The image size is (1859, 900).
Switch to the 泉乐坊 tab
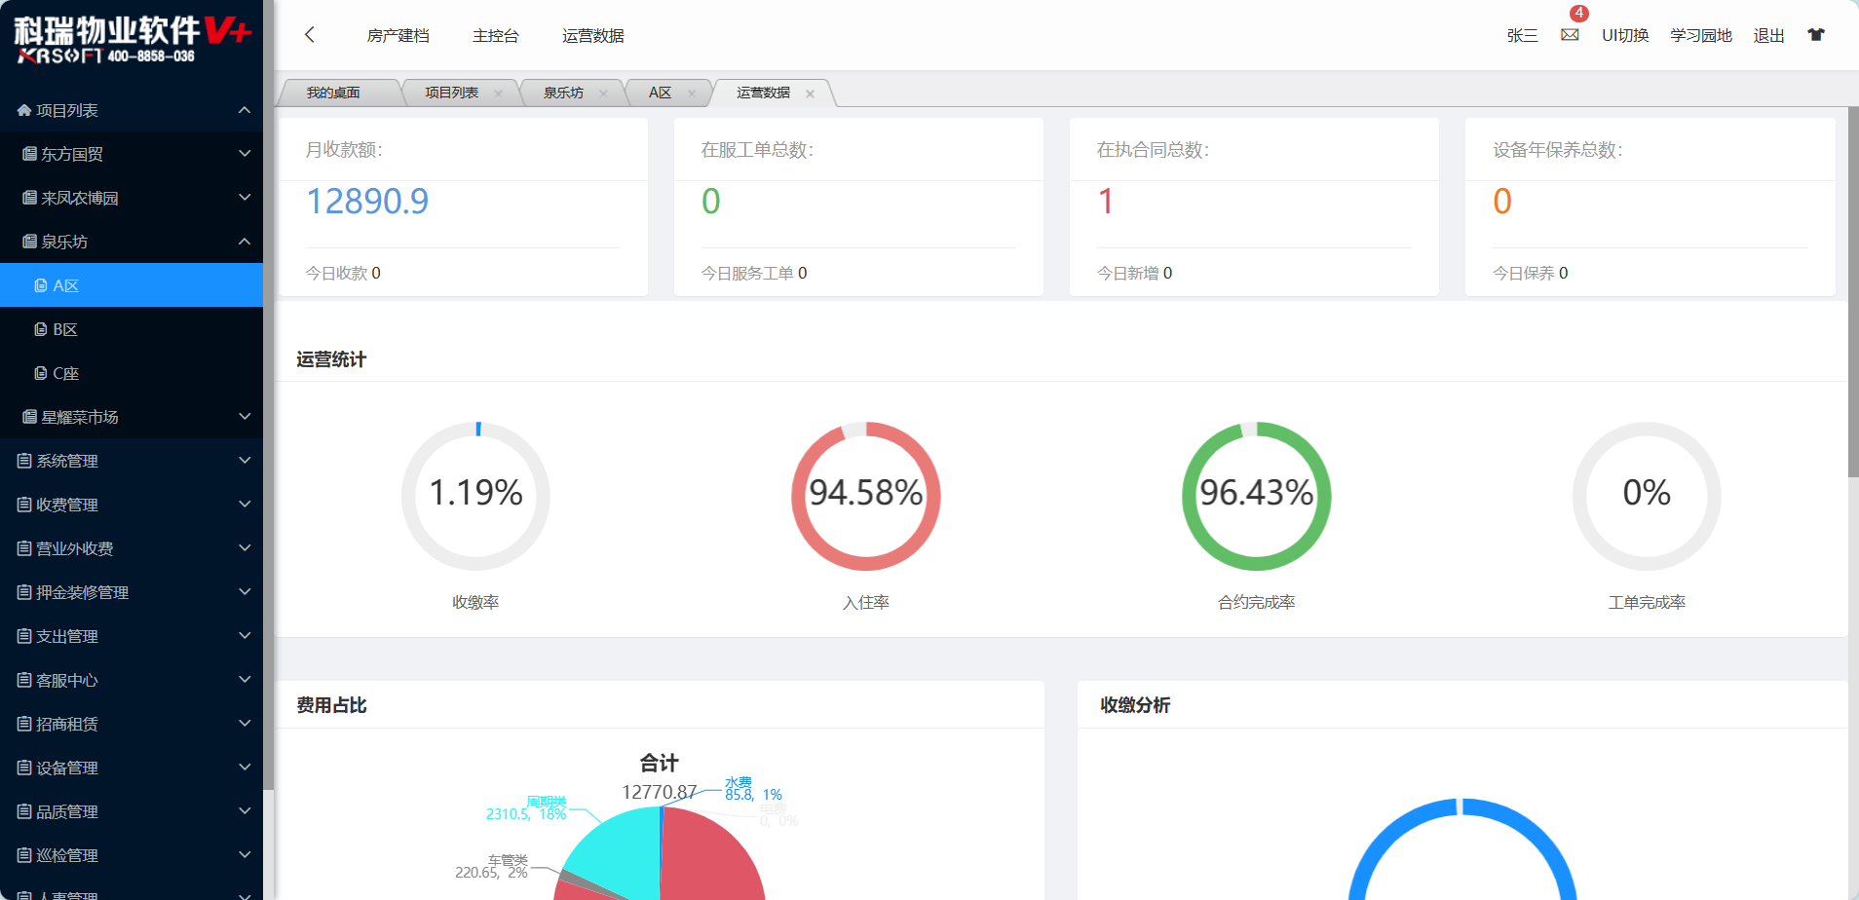coord(563,93)
